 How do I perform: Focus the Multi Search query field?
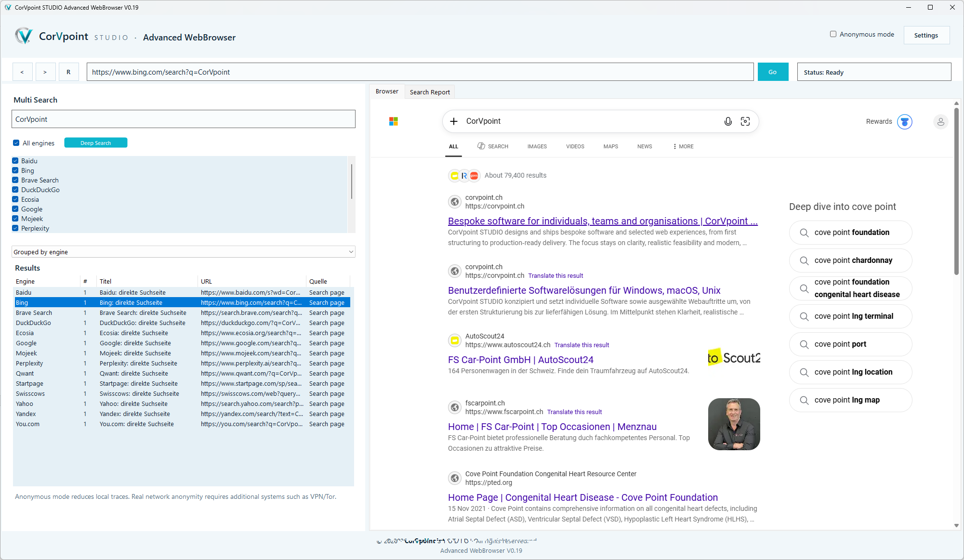(x=184, y=119)
